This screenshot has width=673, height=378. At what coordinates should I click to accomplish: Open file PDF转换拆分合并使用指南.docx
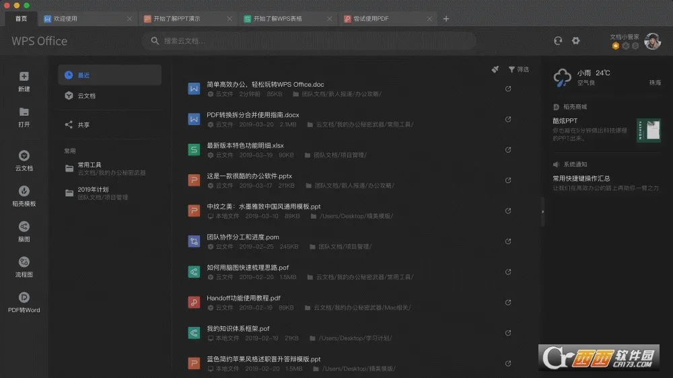253,115
